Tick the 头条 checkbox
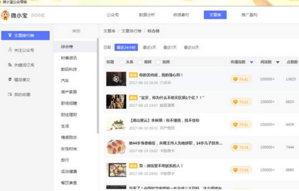The height and width of the screenshot is (191, 299). click(x=122, y=62)
